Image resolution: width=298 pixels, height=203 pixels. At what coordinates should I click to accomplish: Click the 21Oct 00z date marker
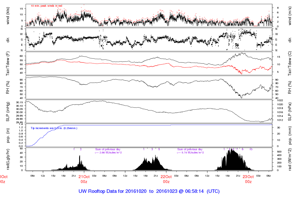(x=84, y=179)
